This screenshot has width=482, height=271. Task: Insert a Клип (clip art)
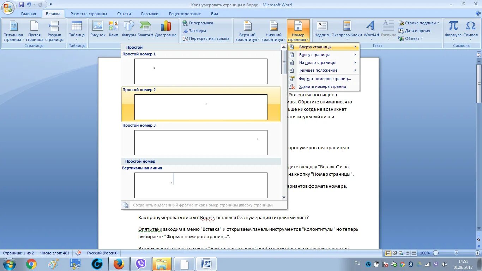pyautogui.click(x=114, y=29)
